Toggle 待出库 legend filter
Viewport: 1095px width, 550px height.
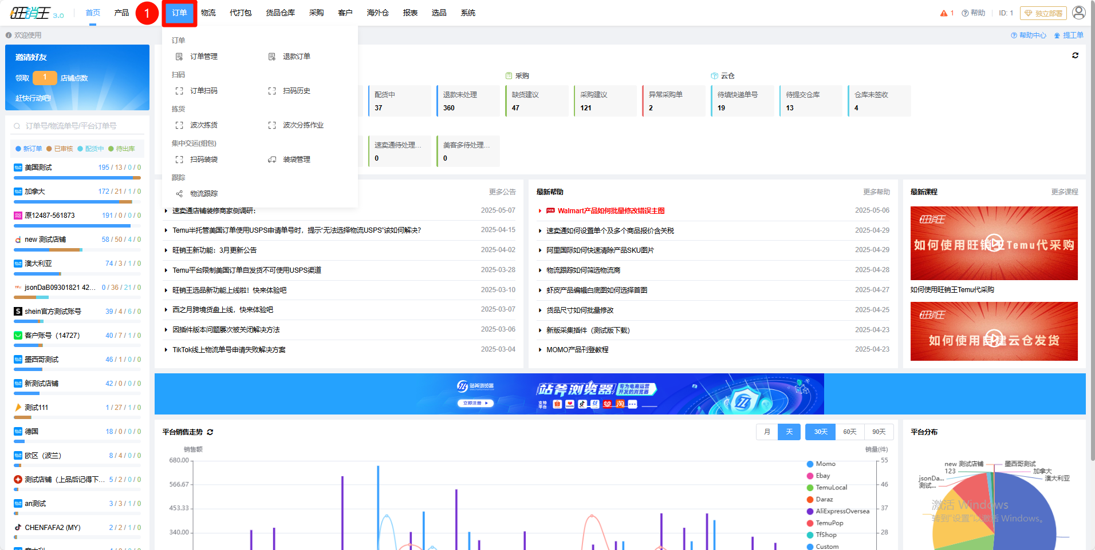coord(121,149)
